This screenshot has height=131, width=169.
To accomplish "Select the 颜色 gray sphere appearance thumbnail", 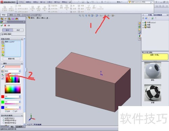I will [153, 70].
